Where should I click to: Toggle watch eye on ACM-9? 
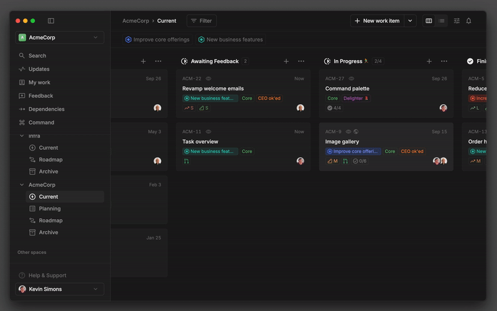click(x=348, y=131)
